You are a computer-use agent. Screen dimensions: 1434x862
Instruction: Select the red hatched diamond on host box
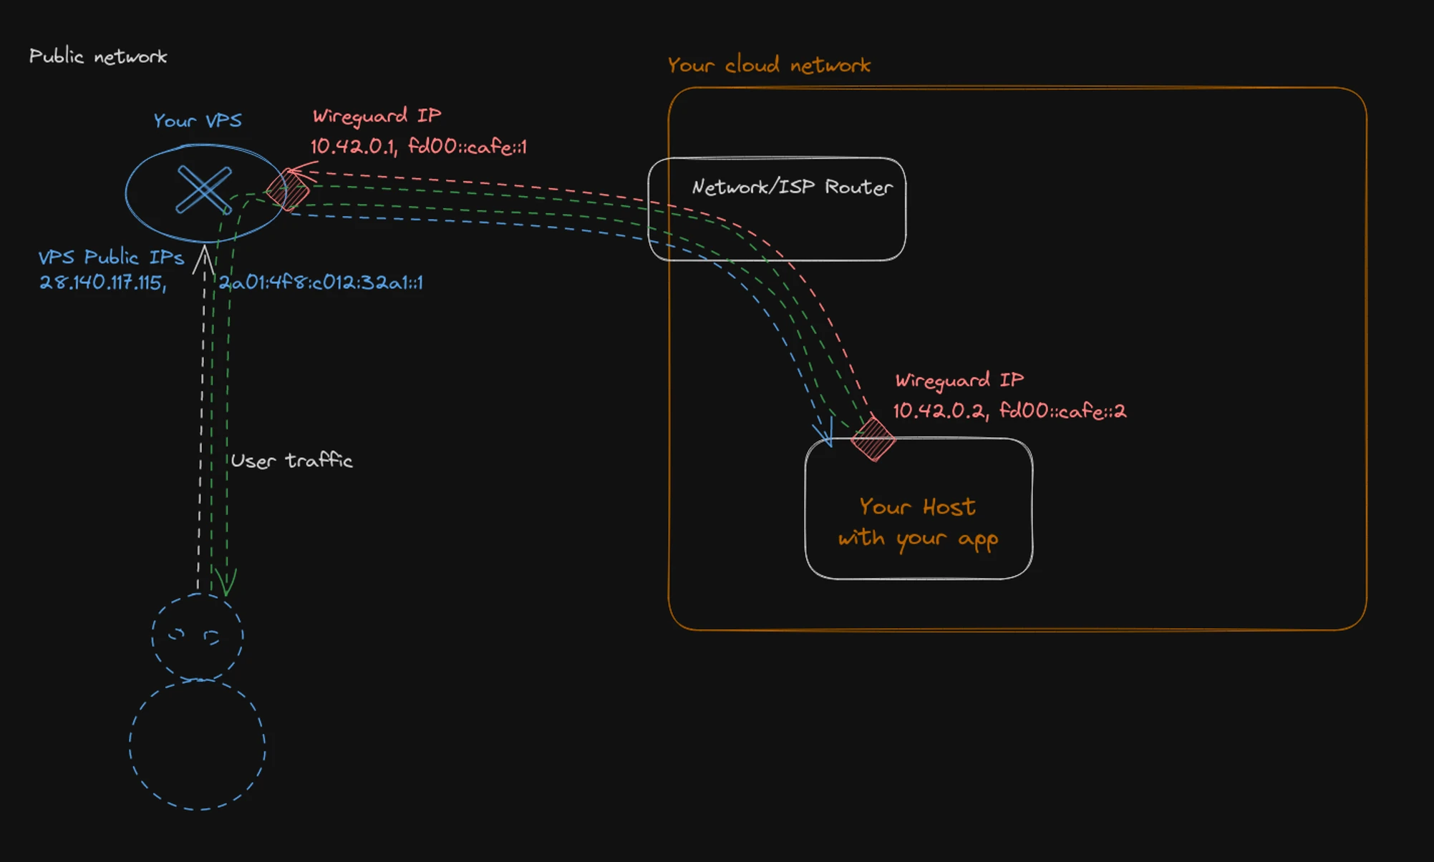(x=873, y=439)
